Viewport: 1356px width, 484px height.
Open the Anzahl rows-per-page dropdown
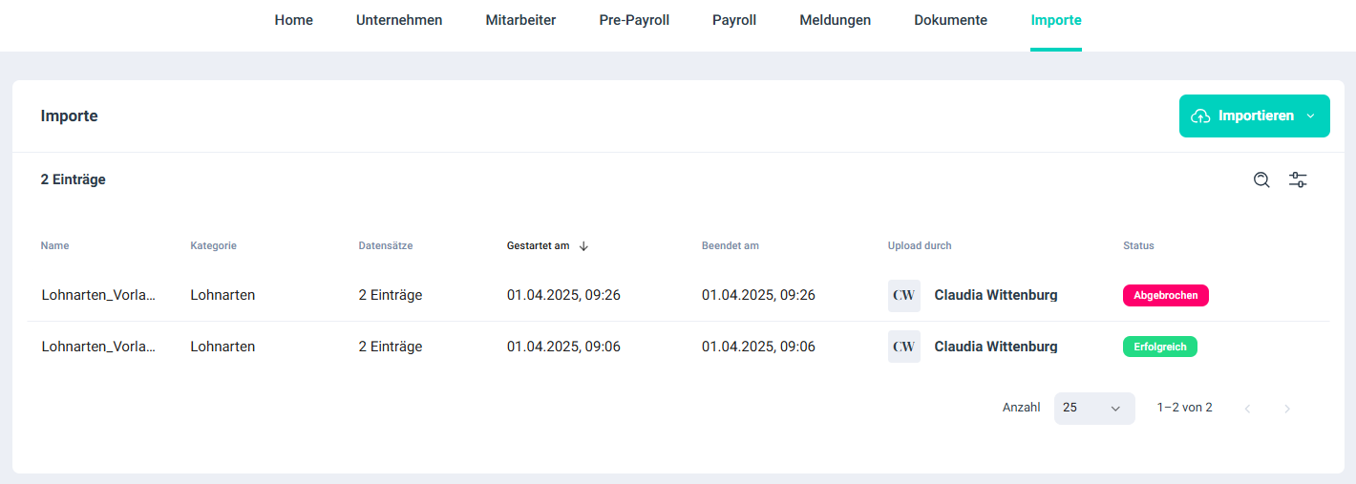(1093, 408)
